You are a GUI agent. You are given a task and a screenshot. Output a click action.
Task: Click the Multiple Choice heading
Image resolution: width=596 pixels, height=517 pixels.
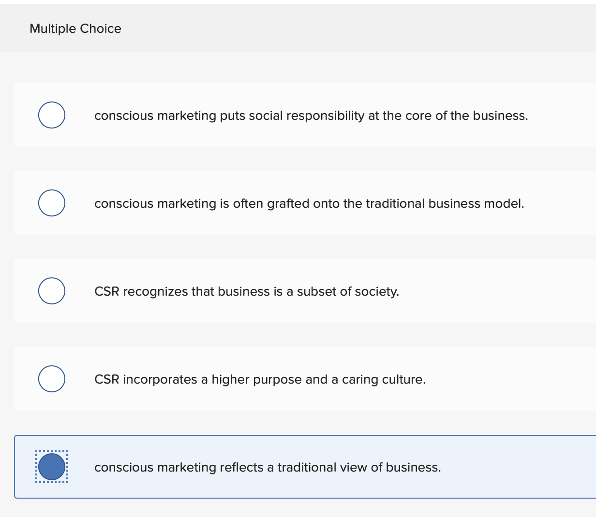(x=75, y=29)
